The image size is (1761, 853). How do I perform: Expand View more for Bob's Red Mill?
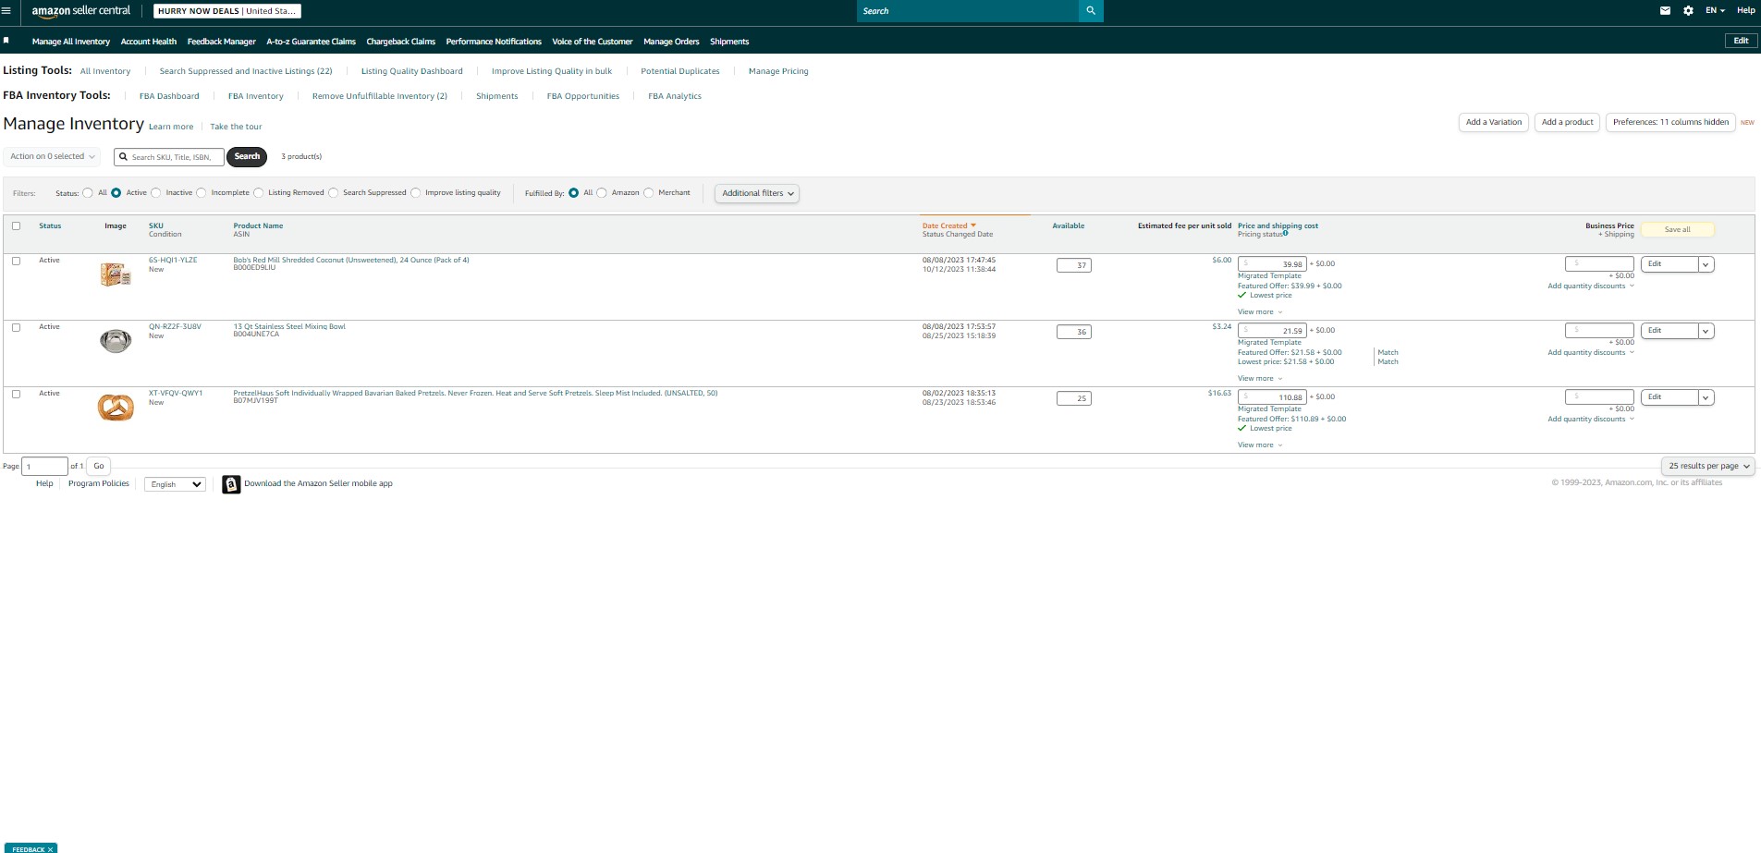(x=1260, y=312)
